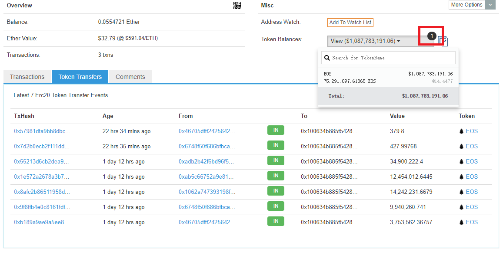Click the IN badge in the 0x57981dfa9bb8dbc… row
The height and width of the screenshot is (255, 503).
[x=276, y=130]
